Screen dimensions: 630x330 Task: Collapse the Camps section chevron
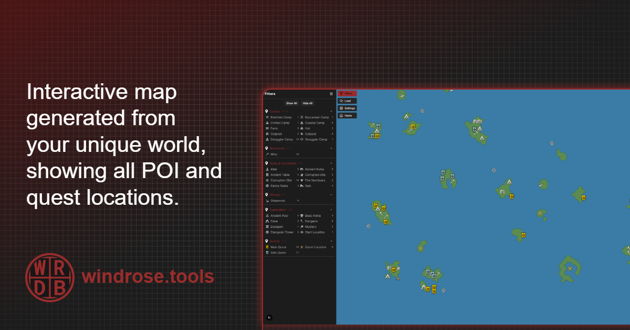coord(332,112)
